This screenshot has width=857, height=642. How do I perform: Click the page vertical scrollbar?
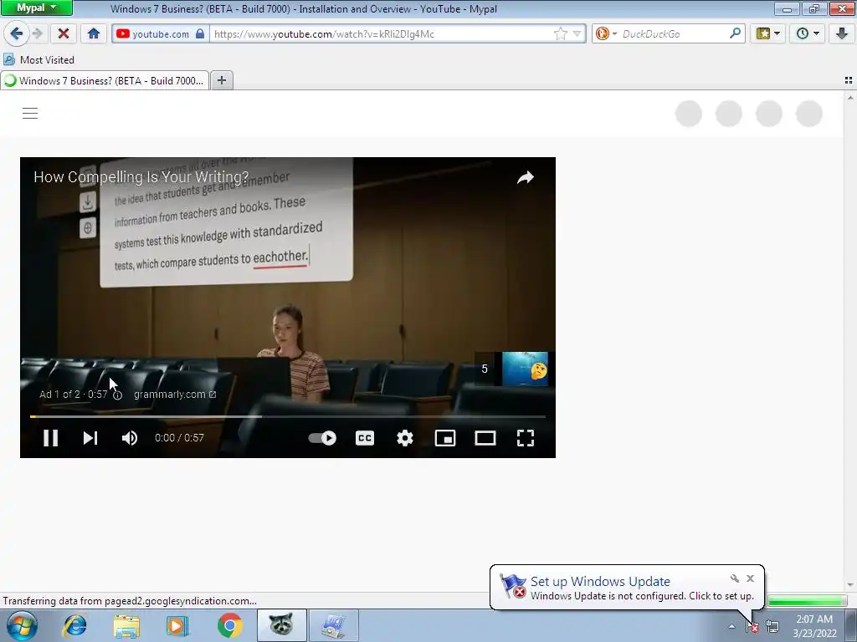(850, 341)
